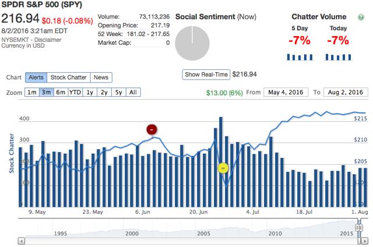Viewport: 373px width, 247px height.
Task: Click the tallest chatter bar above 400
Action: click(x=220, y=161)
